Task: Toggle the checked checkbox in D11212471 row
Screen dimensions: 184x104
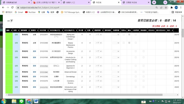Action: pyautogui.click(x=129, y=35)
